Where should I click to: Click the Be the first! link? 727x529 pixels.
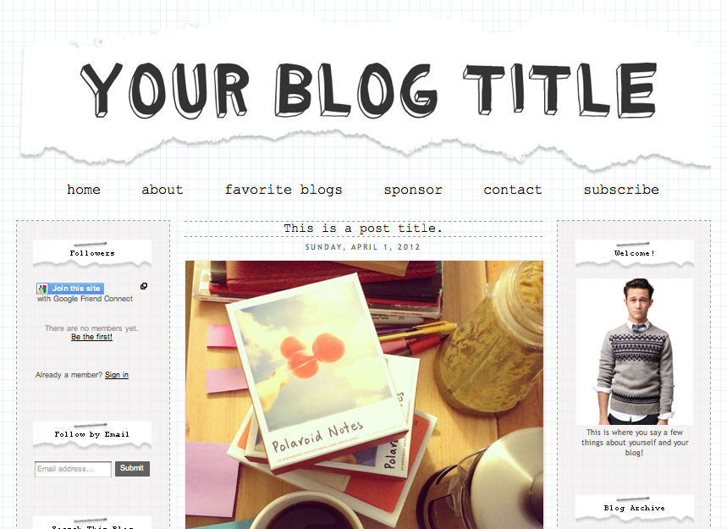coord(91,337)
